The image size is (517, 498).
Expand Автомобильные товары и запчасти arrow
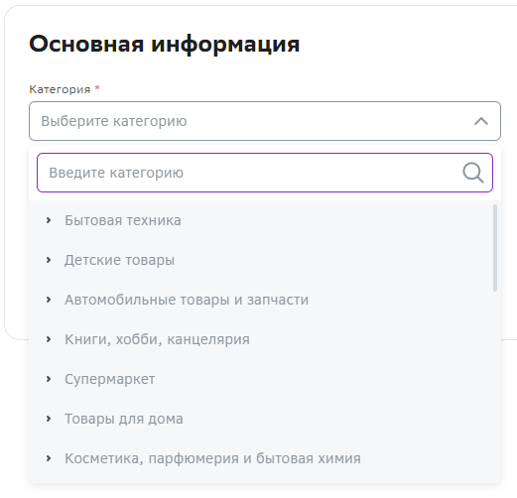pos(49,300)
